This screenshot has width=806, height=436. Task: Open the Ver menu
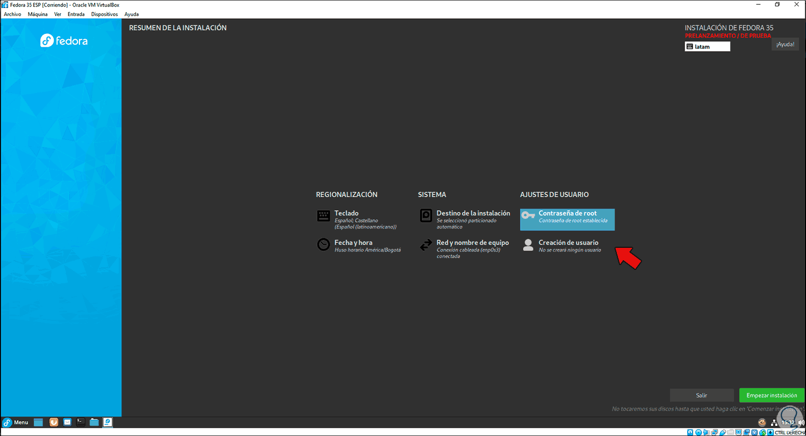pyautogui.click(x=57, y=15)
